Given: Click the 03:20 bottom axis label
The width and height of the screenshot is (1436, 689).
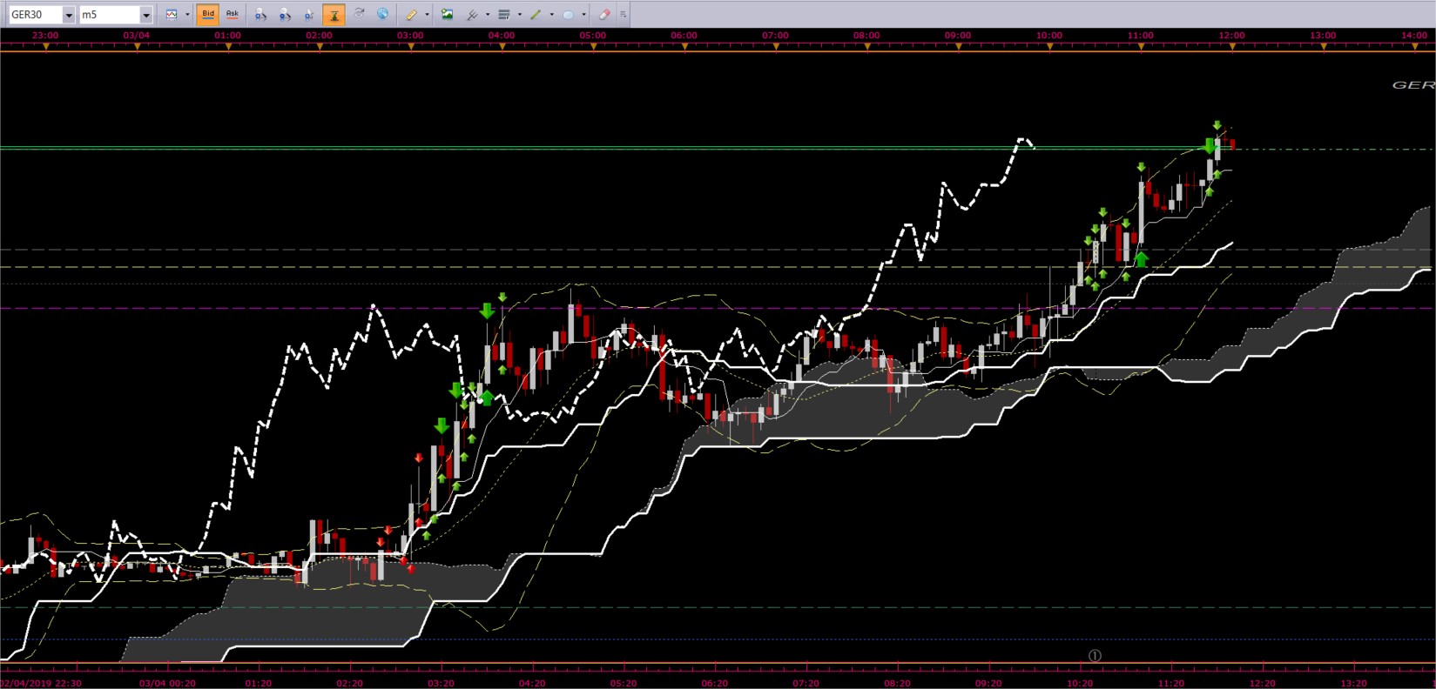Looking at the screenshot, I should pyautogui.click(x=441, y=683).
